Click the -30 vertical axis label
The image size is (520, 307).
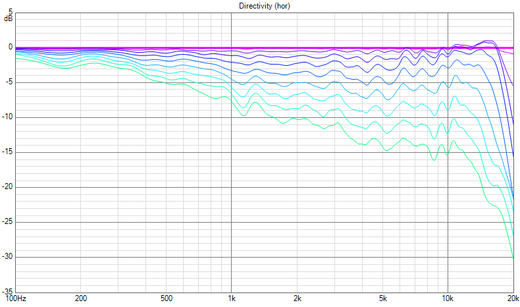(7, 257)
